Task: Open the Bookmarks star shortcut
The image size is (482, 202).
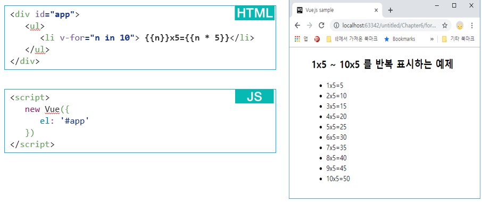Action: click(400, 39)
